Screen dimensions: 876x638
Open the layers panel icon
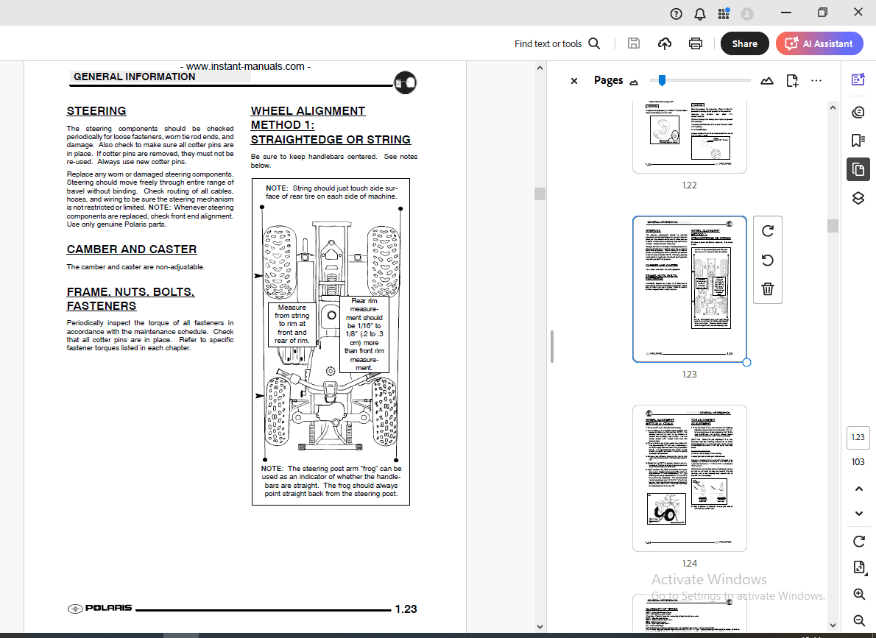(858, 197)
